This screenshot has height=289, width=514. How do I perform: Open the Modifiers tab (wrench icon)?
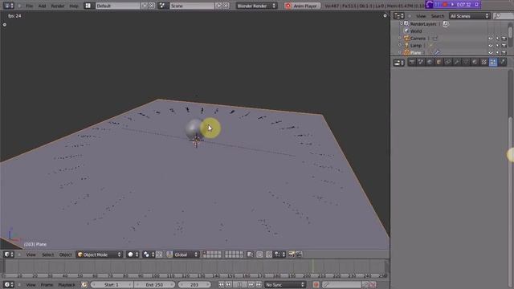coord(457,63)
